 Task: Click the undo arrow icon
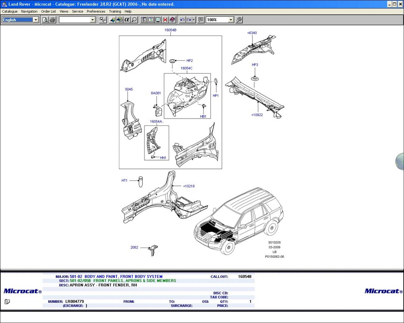pyautogui.click(x=182, y=20)
